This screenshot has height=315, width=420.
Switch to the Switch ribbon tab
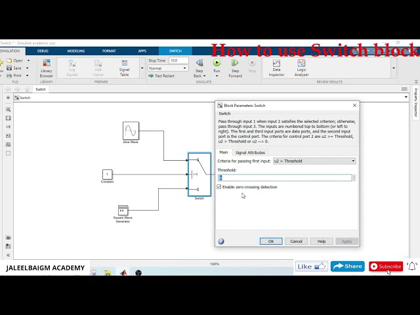[x=175, y=51]
